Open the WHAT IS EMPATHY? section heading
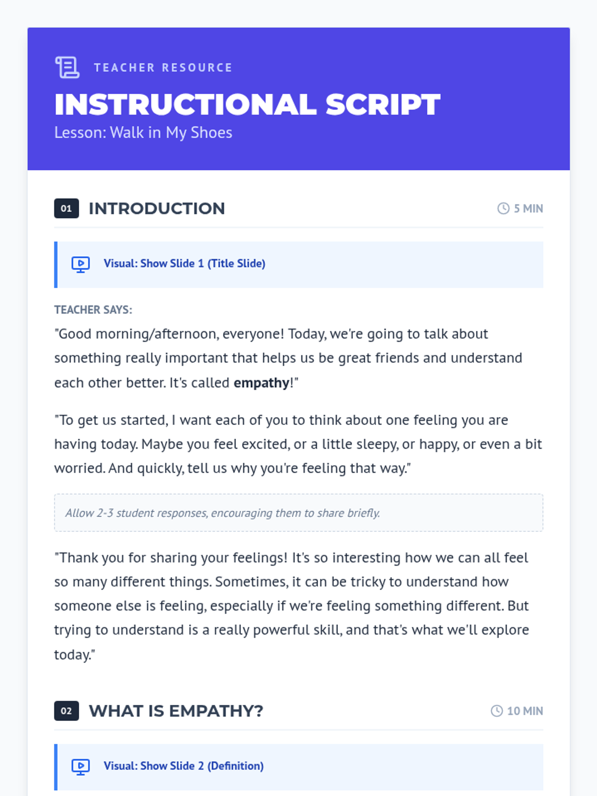The width and height of the screenshot is (597, 796). click(176, 711)
